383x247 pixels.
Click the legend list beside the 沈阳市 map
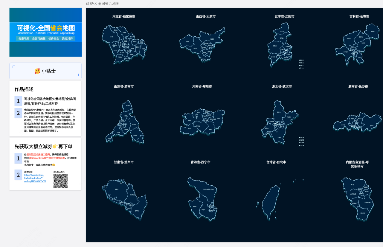pos(301,64)
